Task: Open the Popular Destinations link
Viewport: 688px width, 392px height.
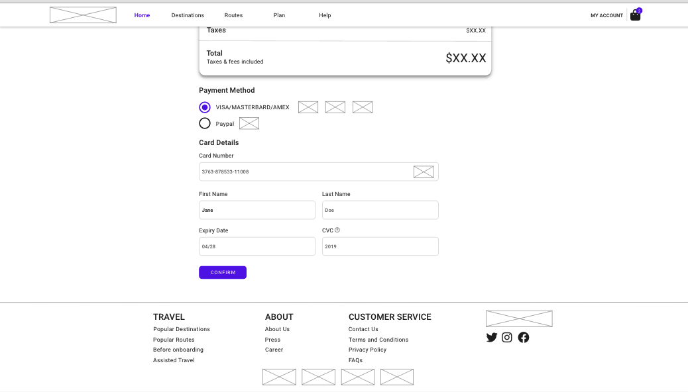Action: 182,328
